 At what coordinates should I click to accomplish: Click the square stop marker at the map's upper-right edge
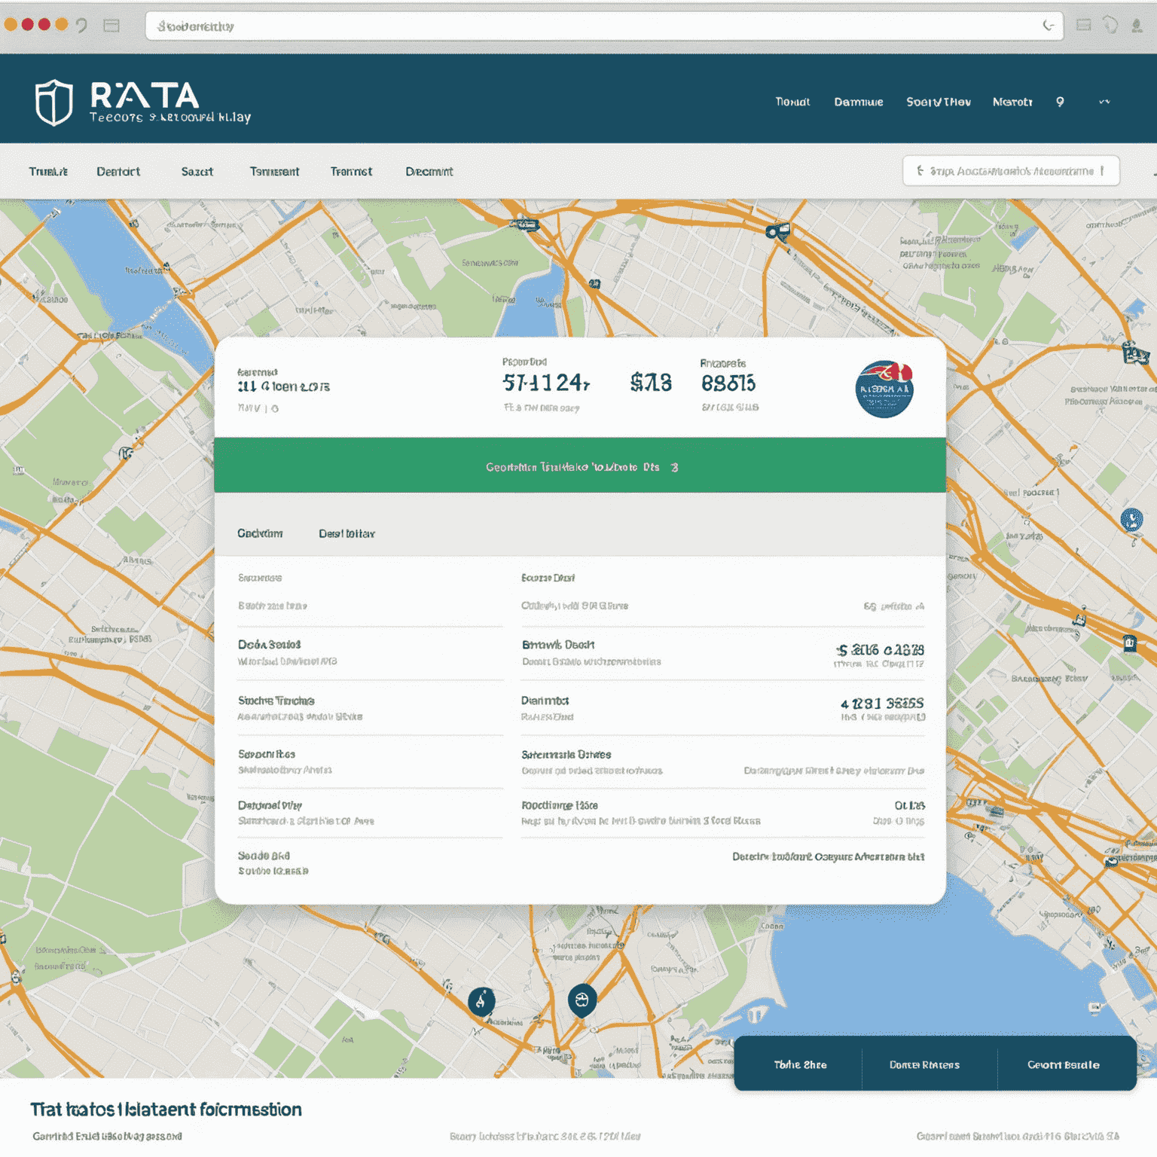pyautogui.click(x=1135, y=353)
